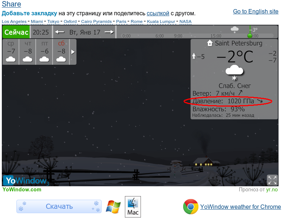This screenshot has width=284, height=219.
Task: Open YoWindow weather for Chrome link
Action: (241, 207)
